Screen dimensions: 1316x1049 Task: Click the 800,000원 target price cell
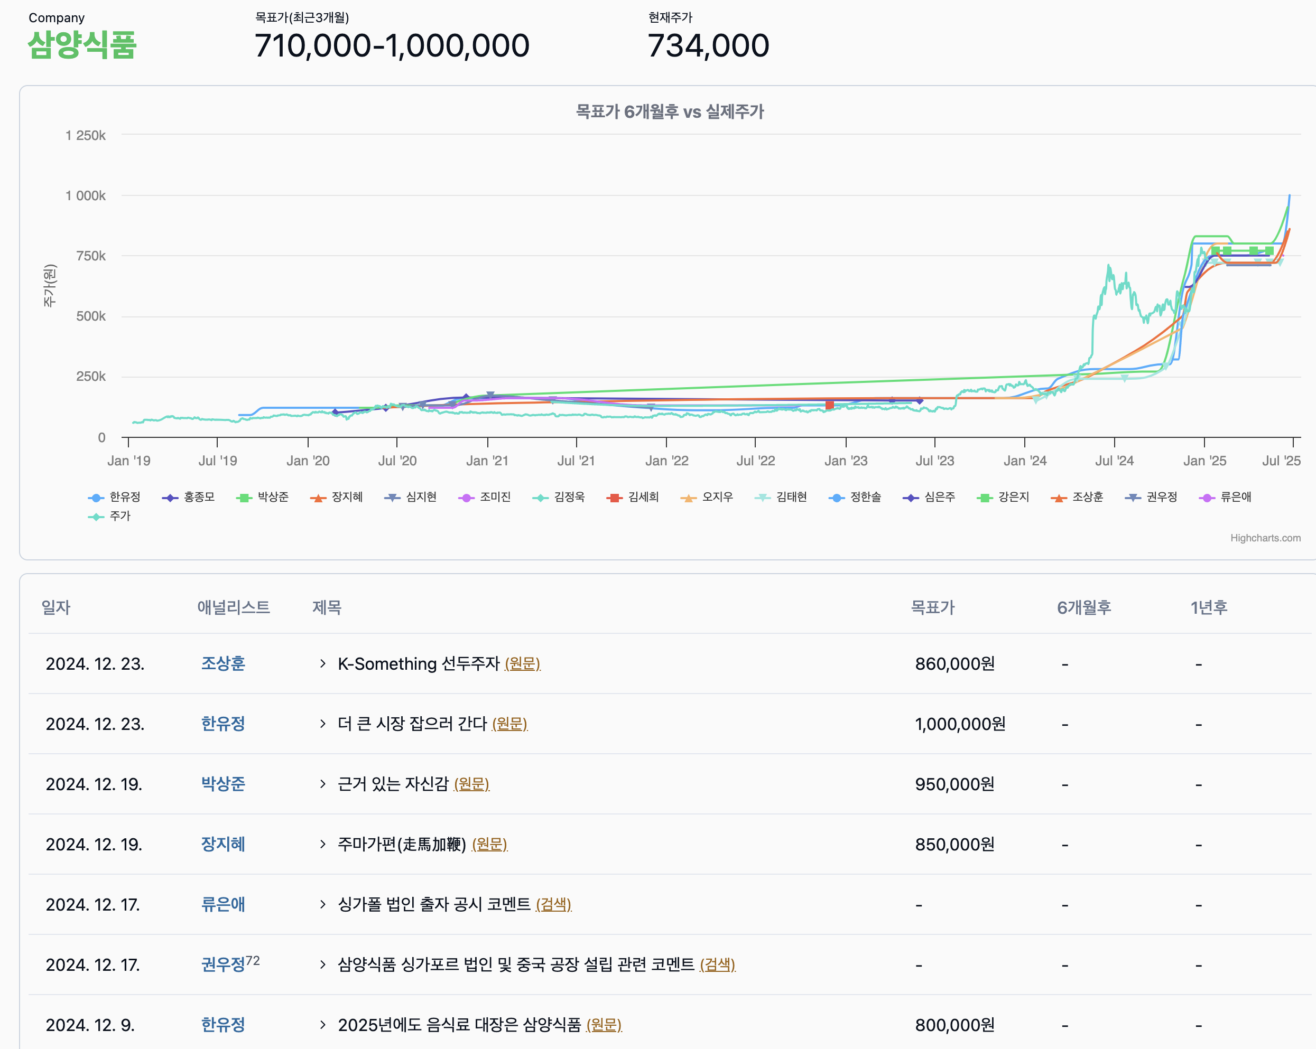954,1025
